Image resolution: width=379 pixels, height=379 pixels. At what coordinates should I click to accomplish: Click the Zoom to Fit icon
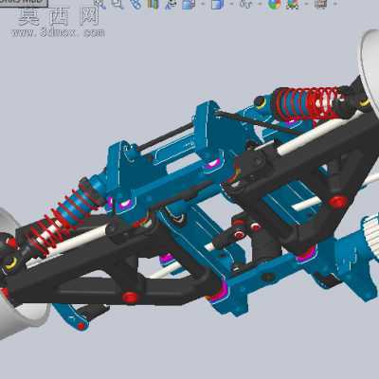(x=99, y=4)
